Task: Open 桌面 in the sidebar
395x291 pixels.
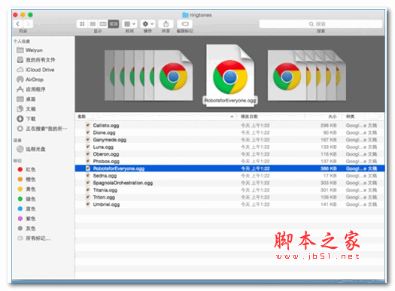Action: 26,99
